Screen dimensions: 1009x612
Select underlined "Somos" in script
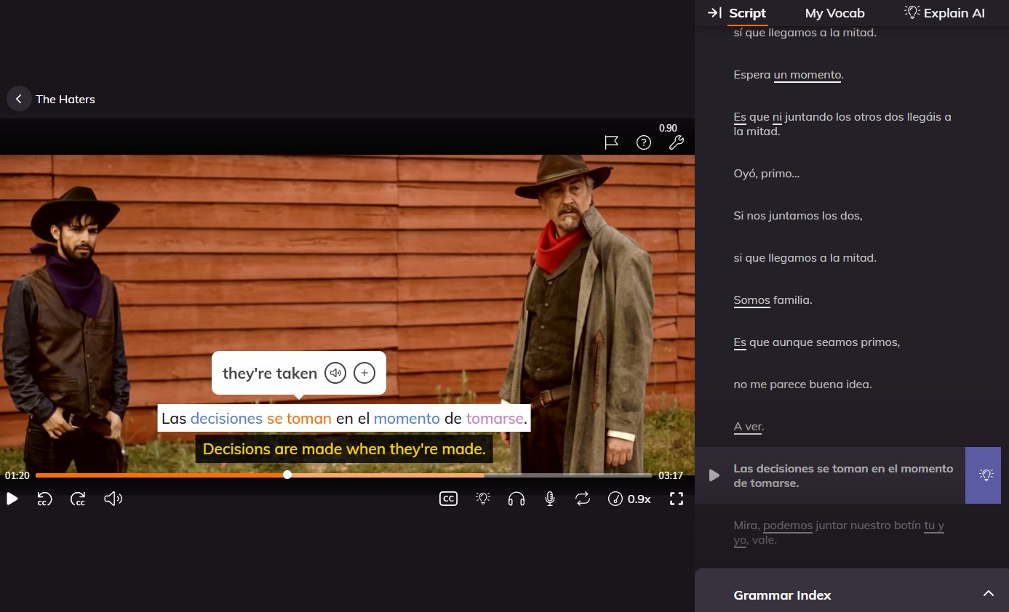point(751,300)
